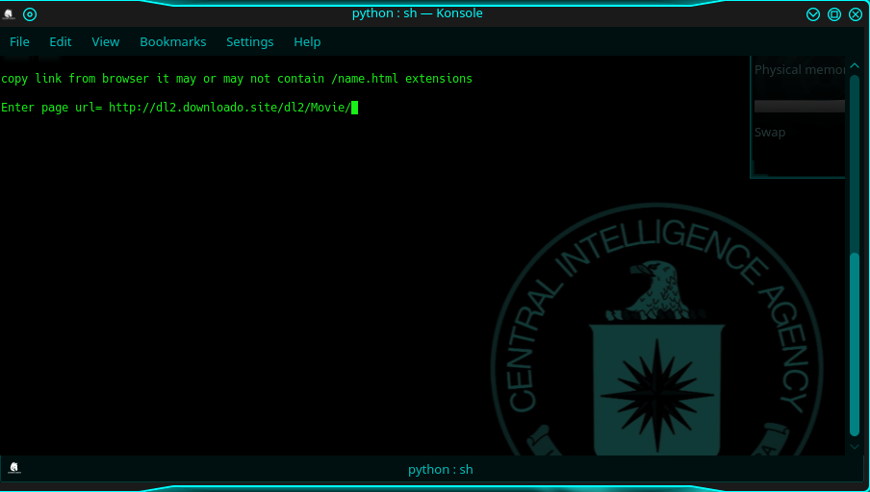The width and height of the screenshot is (870, 492).
Task: Click the terminal scrollbar handle
Action: [x=855, y=343]
